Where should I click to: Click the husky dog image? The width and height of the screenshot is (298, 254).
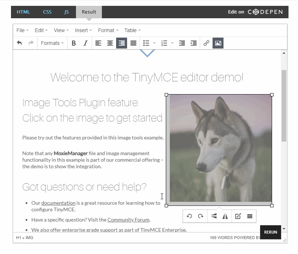[219, 150]
